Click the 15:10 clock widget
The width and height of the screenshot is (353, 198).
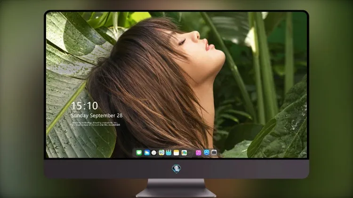pyautogui.click(x=84, y=106)
